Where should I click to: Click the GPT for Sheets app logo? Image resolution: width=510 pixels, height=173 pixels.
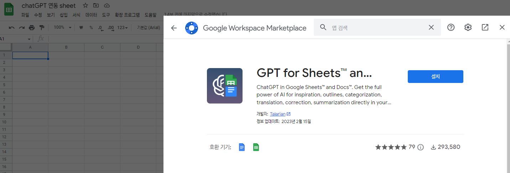pos(225,86)
